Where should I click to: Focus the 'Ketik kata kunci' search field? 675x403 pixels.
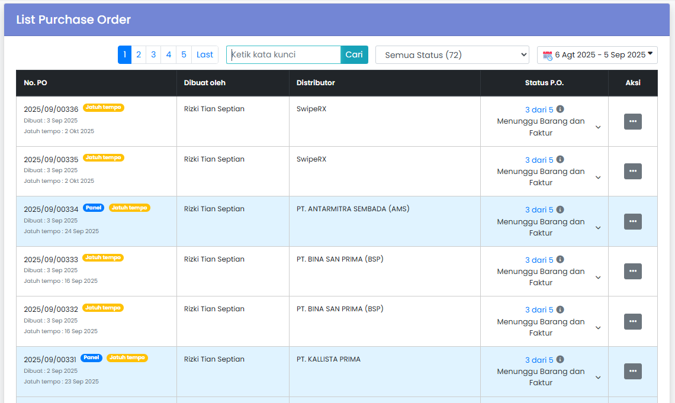[x=284, y=55]
